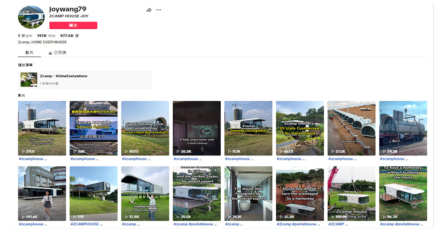Click #zcamp caption under the 74.1K video
The height and width of the screenshot is (231, 445).
click(x=234, y=224)
